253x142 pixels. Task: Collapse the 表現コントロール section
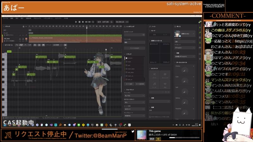(150, 41)
